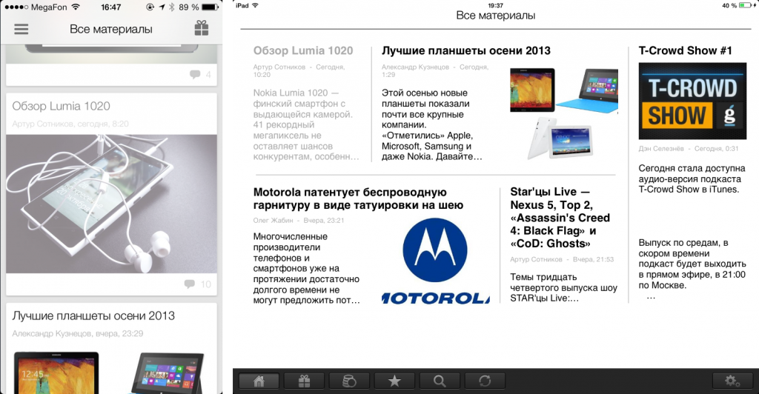The height and width of the screenshot is (394, 759).
Task: Open the coins icon in the iPad toolbar
Action: [x=349, y=381]
